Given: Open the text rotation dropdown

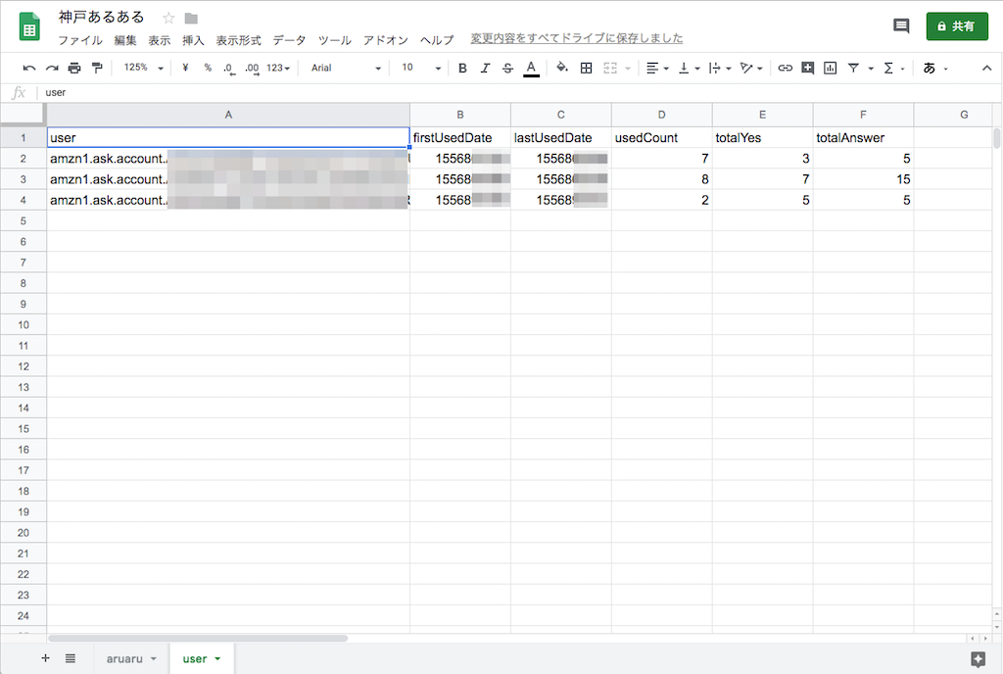Looking at the screenshot, I should [751, 68].
